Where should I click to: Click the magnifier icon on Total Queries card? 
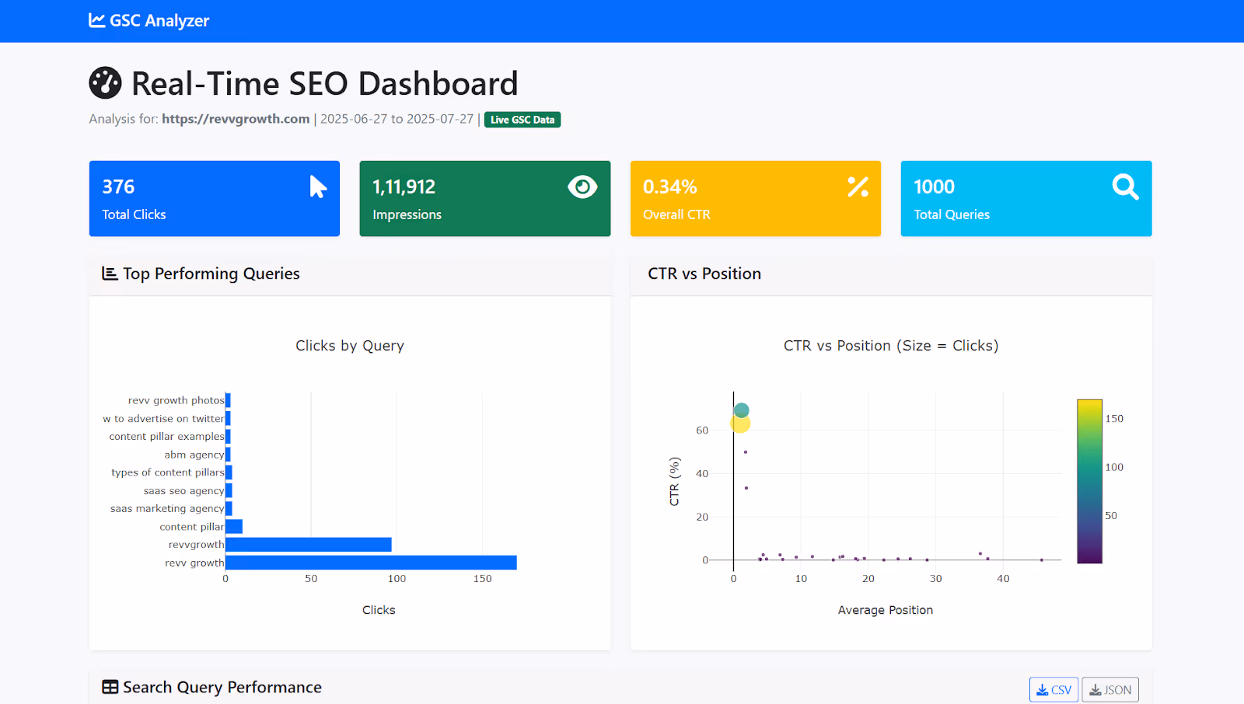pos(1125,186)
